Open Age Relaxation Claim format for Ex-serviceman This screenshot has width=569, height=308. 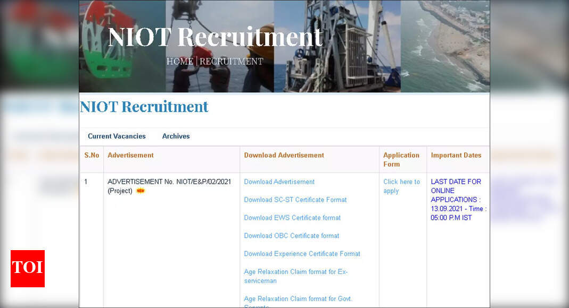(296, 276)
